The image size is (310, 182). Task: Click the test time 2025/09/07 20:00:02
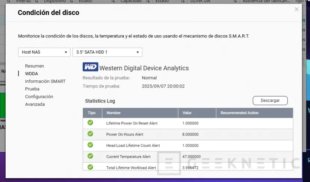[163, 86]
